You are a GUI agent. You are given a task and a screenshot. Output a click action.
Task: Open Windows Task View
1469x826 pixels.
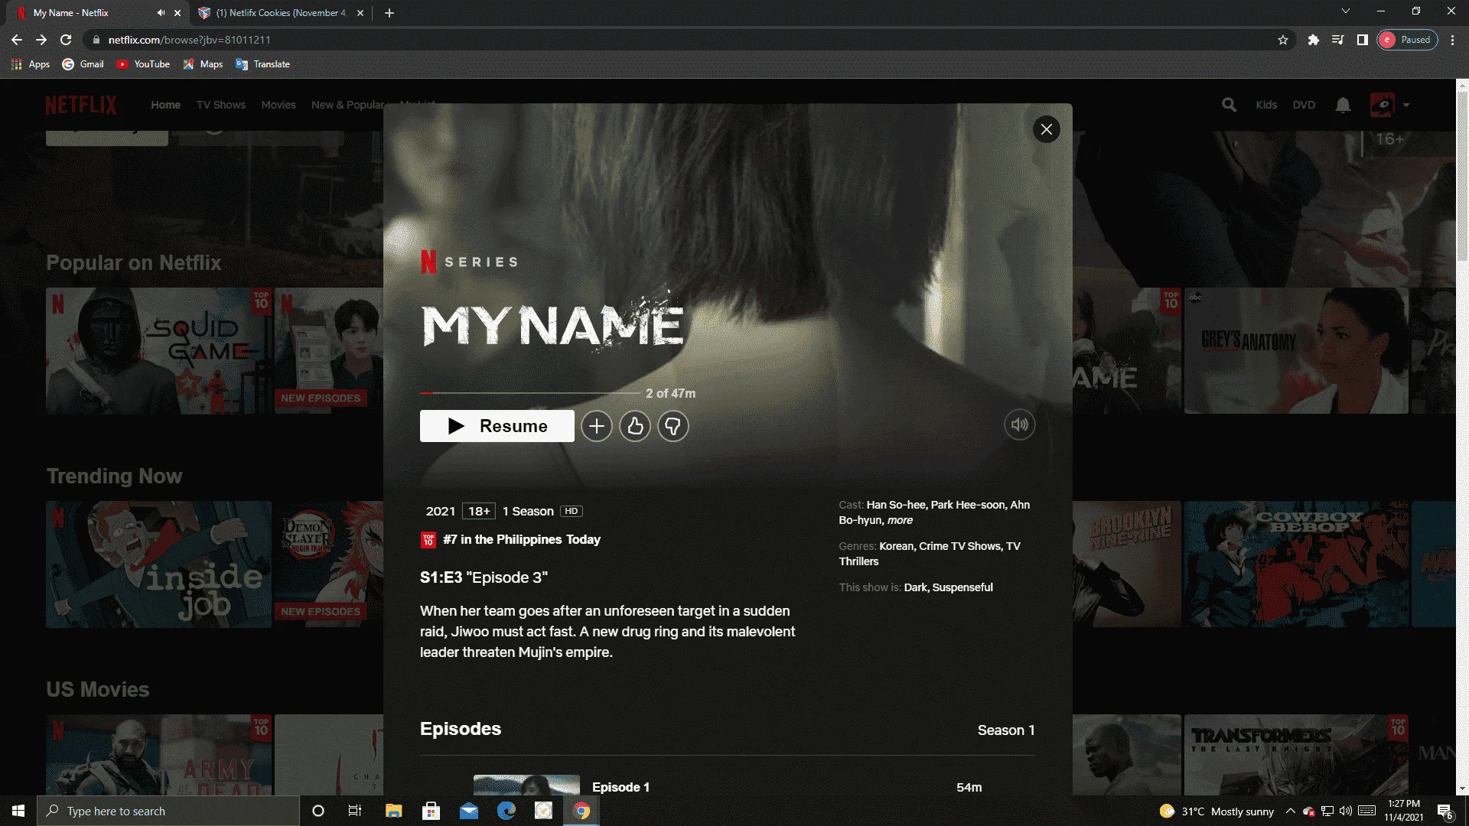click(355, 811)
